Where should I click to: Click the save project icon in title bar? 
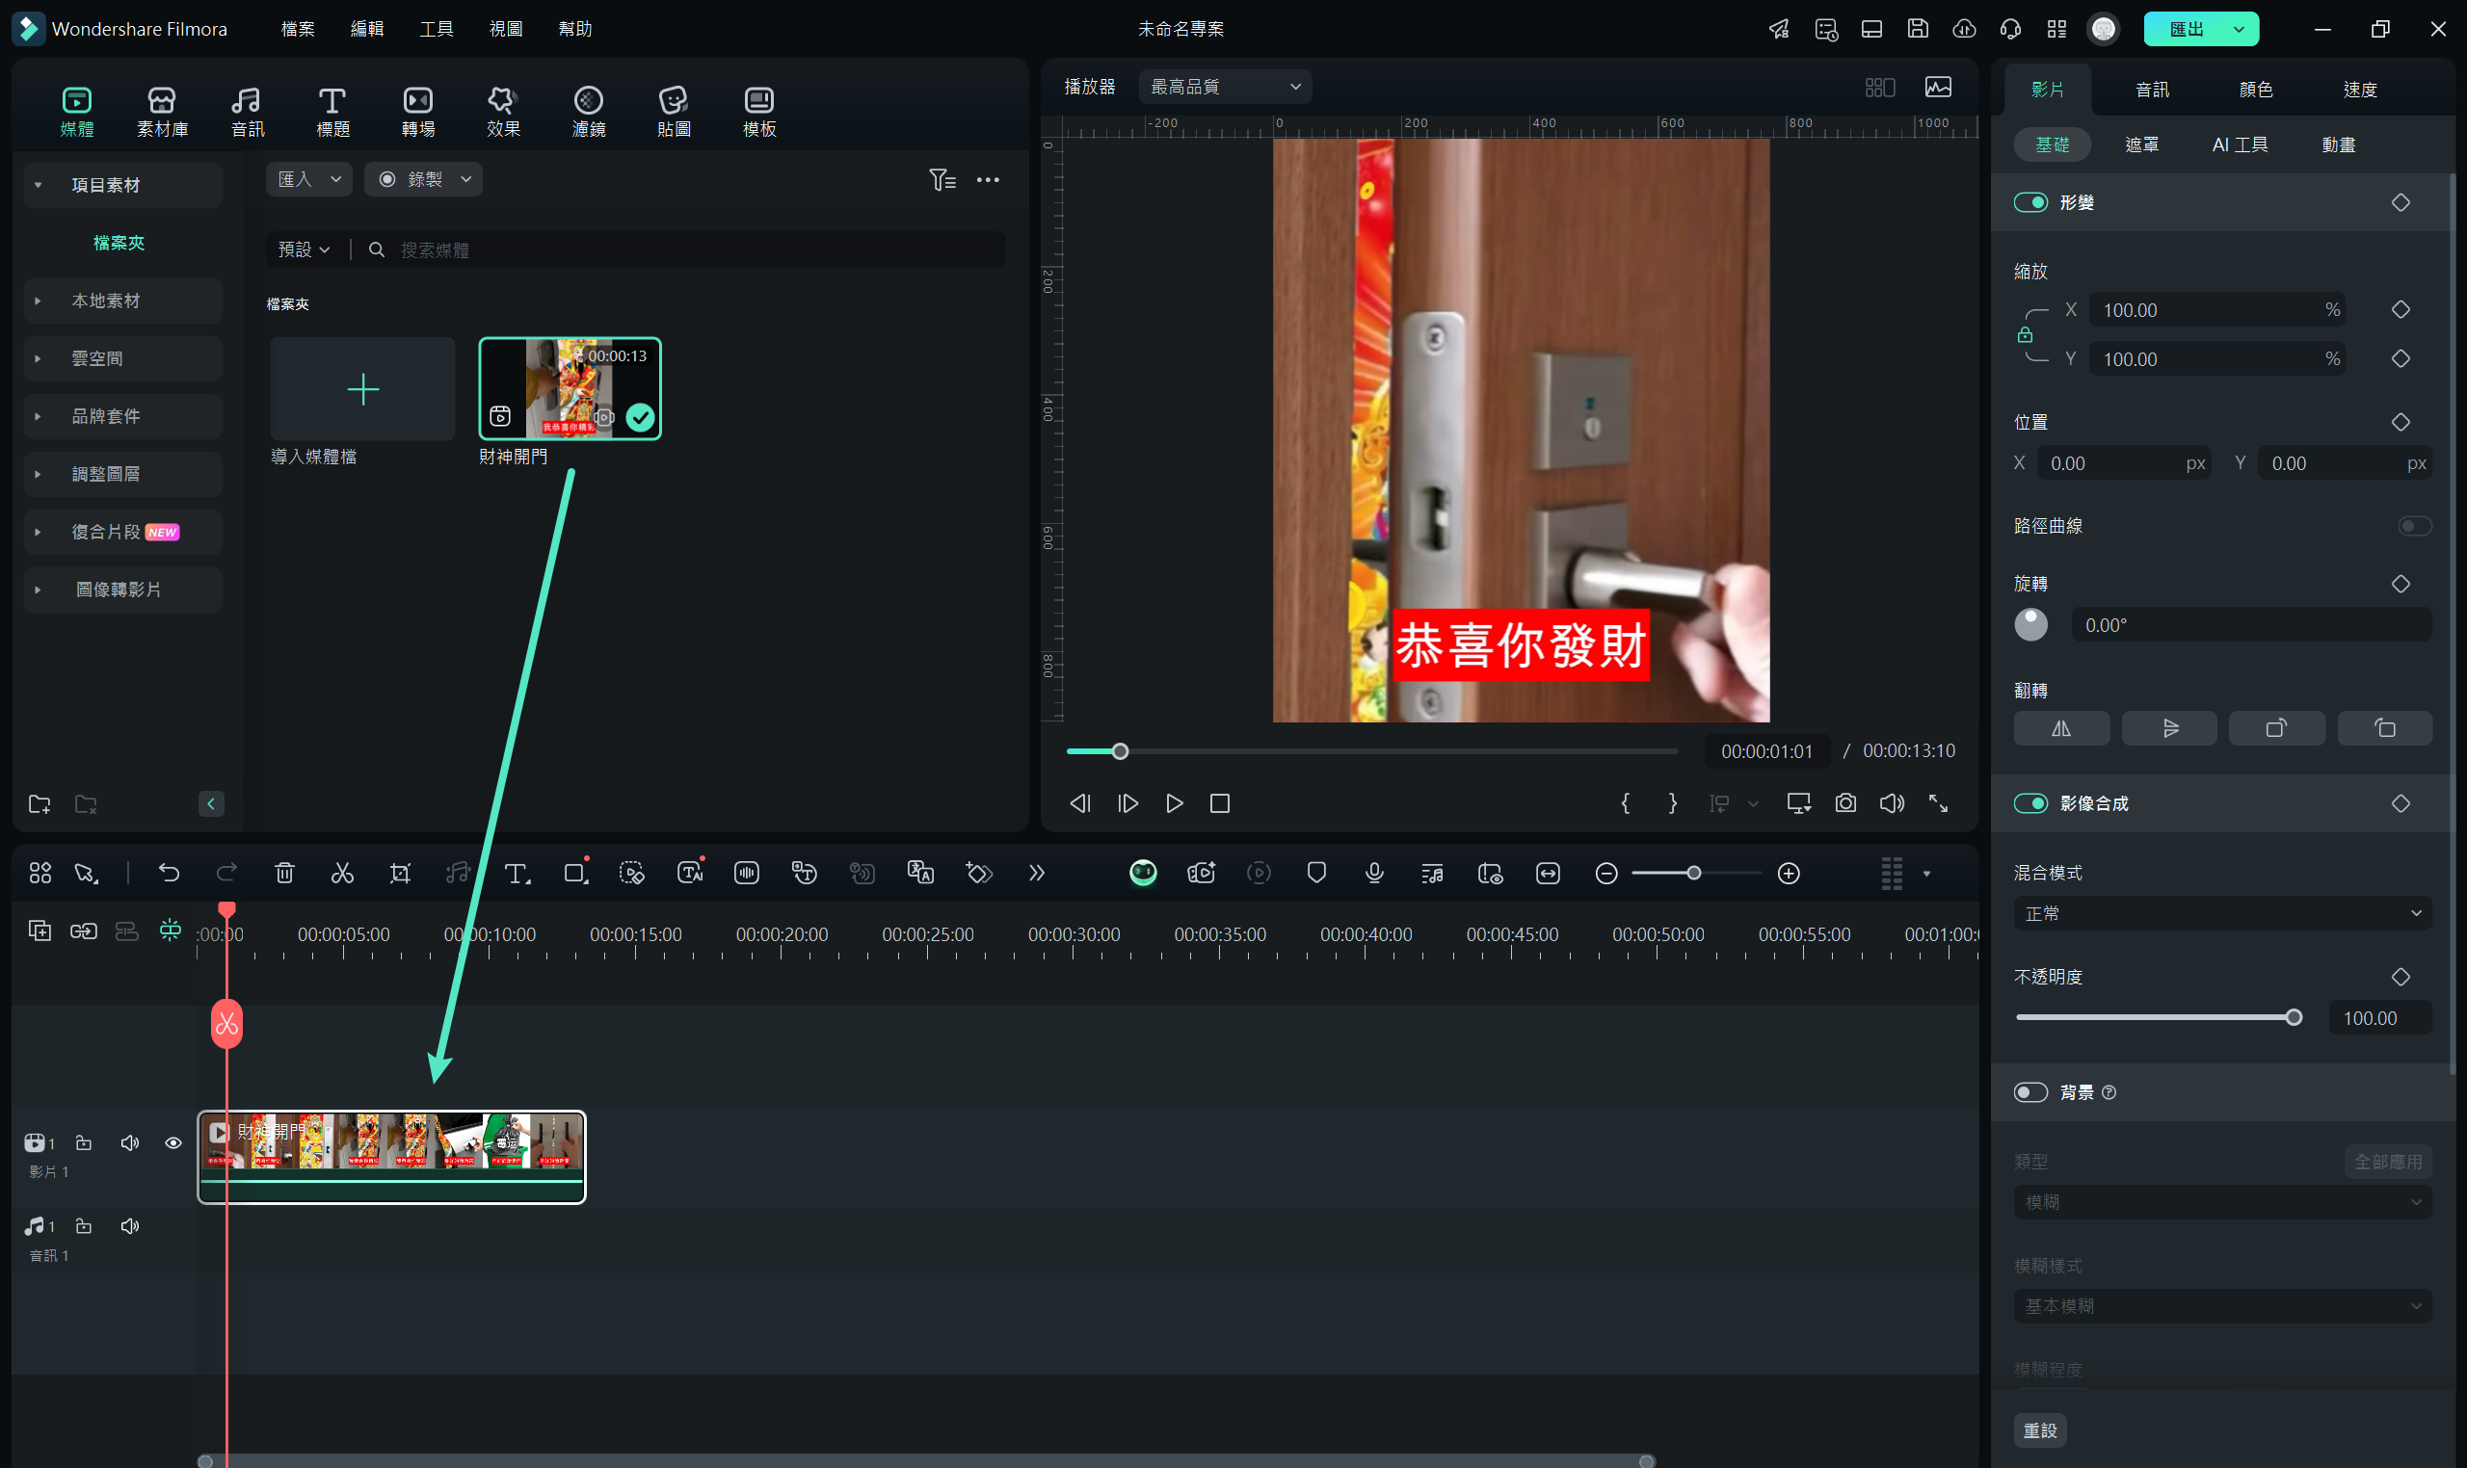click(x=1918, y=29)
